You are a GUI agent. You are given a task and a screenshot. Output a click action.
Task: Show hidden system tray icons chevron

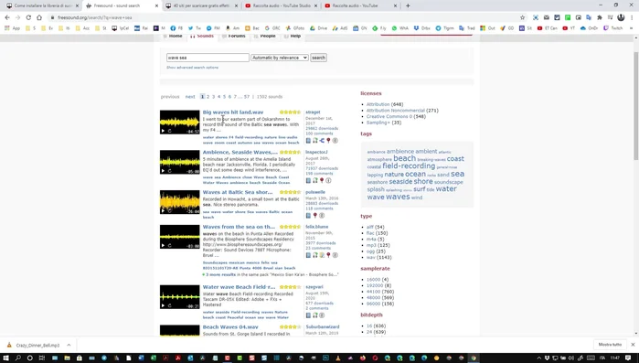click(x=538, y=358)
